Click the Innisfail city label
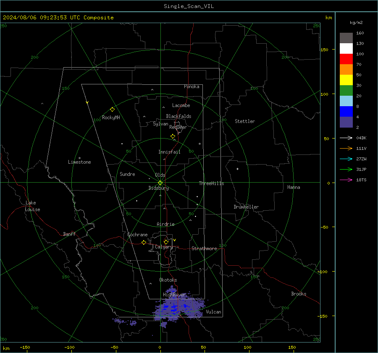This screenshot has width=378, height=353. (169, 152)
